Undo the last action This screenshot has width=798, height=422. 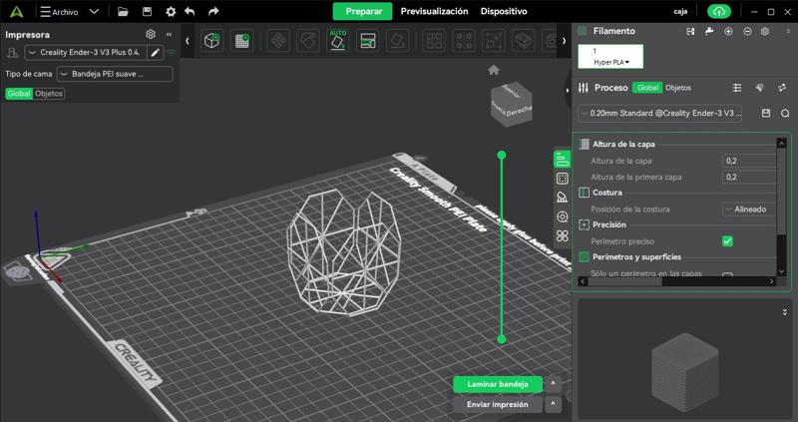[x=190, y=11]
